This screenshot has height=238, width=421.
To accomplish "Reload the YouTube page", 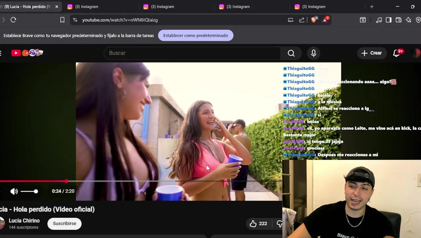I will click(x=13, y=20).
